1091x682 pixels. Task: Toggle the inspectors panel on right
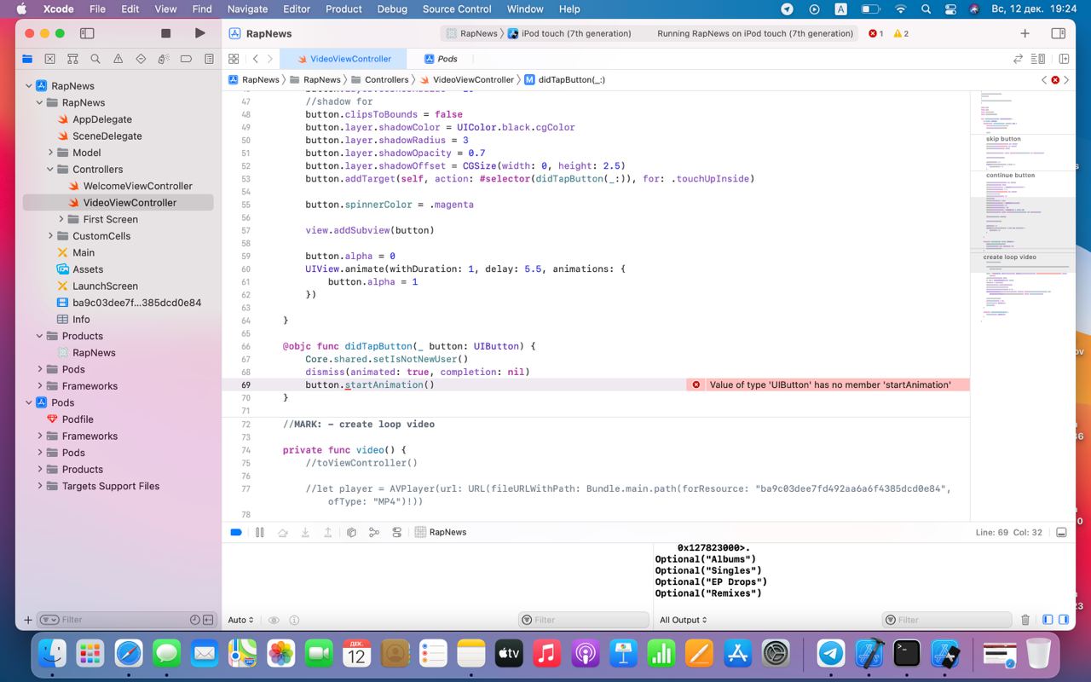(x=1058, y=33)
